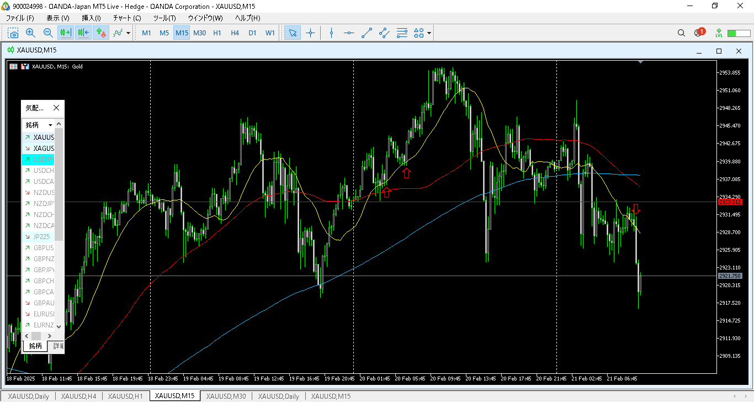The width and height of the screenshot is (754, 402).
Task: Open notifications with red badge
Action: pyautogui.click(x=699, y=32)
